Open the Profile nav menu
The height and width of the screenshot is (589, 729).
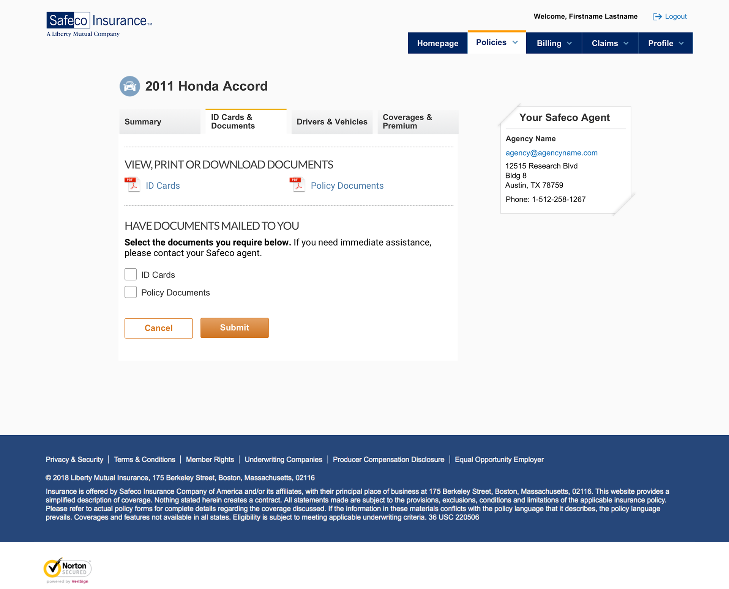point(666,43)
